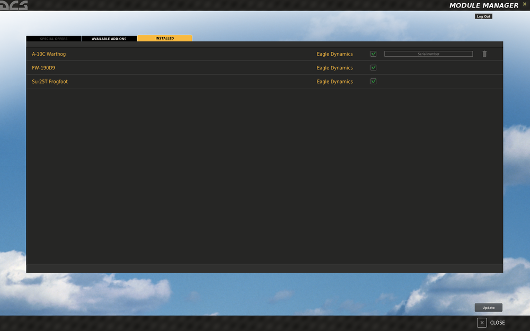
Task: Log out using the Log Out button
Action: 483,16
